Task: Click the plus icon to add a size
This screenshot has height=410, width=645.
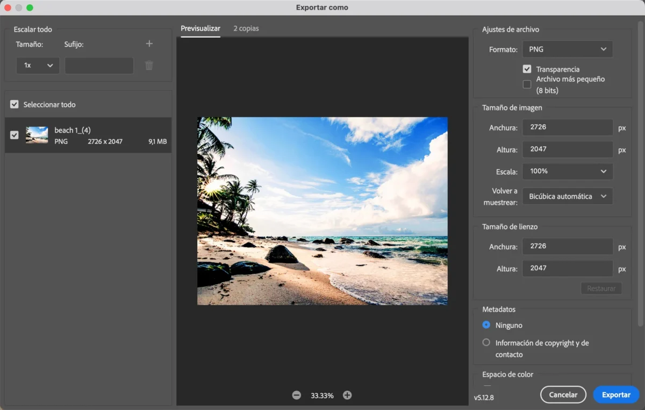Action: point(149,44)
